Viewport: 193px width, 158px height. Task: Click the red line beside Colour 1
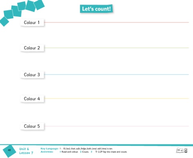point(116,22)
